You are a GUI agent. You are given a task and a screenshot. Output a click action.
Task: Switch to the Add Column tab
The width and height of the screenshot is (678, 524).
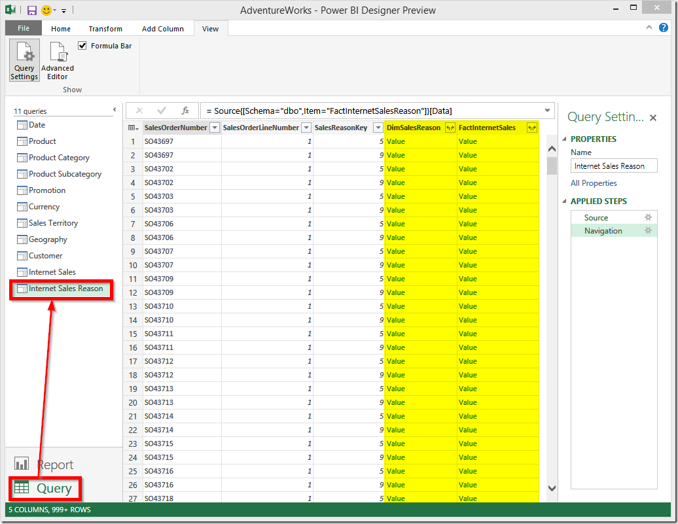(162, 29)
